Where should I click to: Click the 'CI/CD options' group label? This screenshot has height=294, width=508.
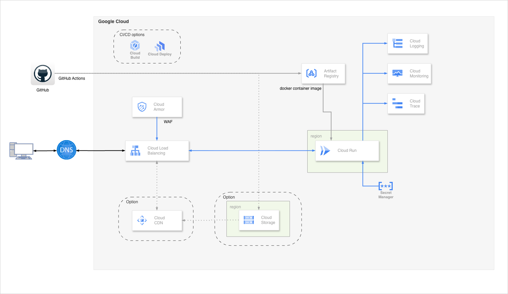tap(132, 35)
